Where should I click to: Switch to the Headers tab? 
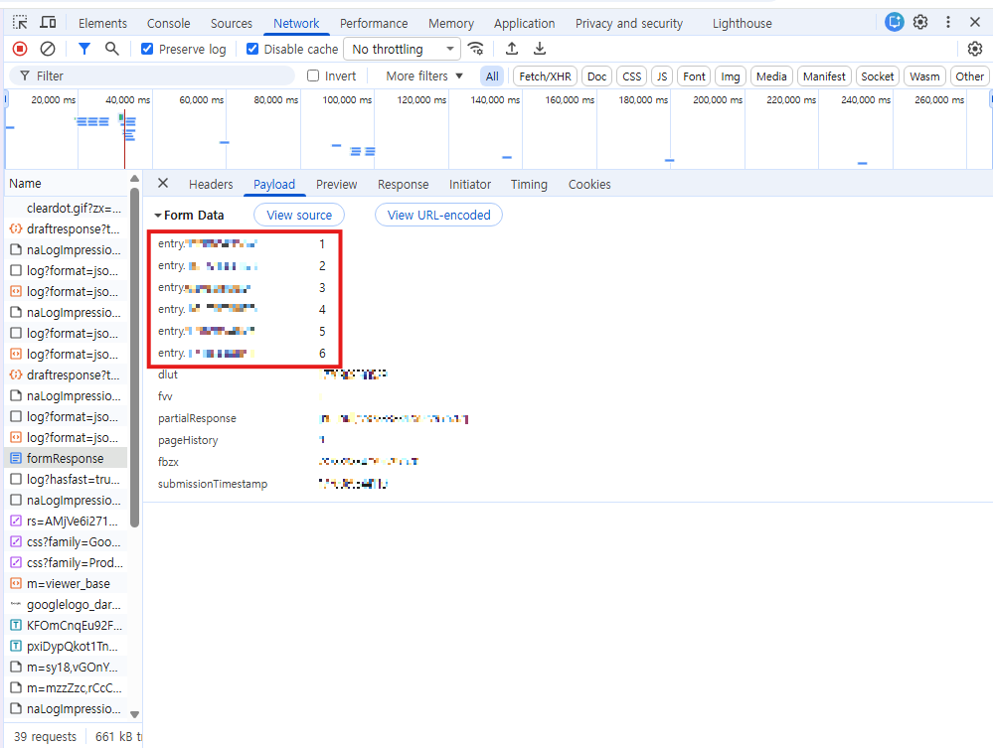coord(211,185)
